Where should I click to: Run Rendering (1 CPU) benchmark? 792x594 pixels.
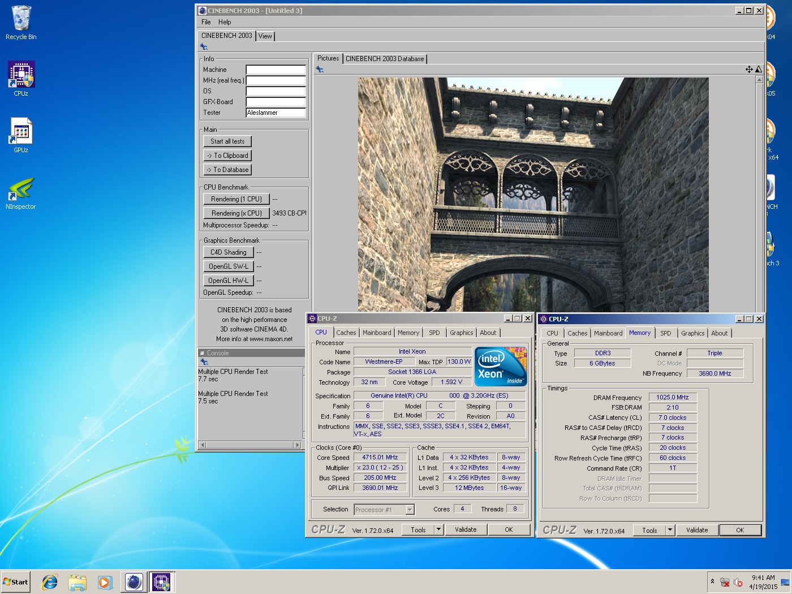[236, 199]
